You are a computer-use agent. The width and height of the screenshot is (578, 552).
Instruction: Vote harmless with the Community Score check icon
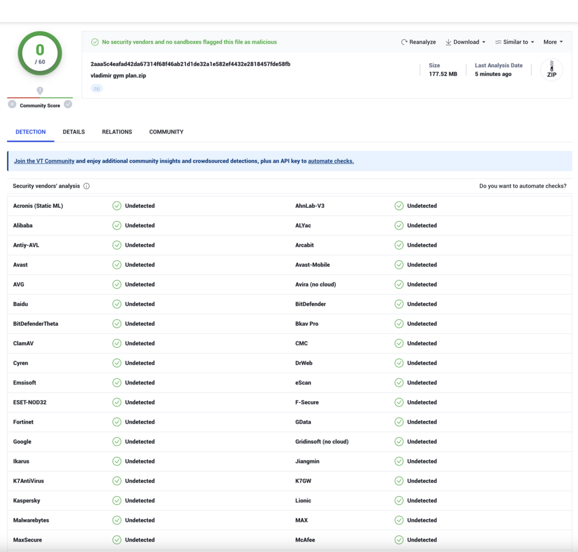coord(68,104)
